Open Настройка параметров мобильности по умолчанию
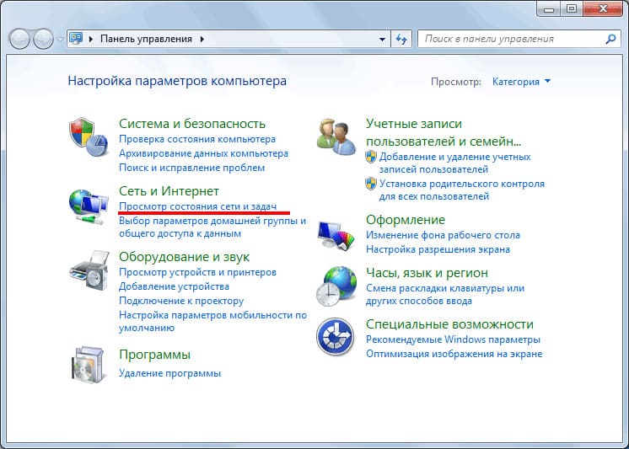Screen dimensions: 629x449 point(213,321)
